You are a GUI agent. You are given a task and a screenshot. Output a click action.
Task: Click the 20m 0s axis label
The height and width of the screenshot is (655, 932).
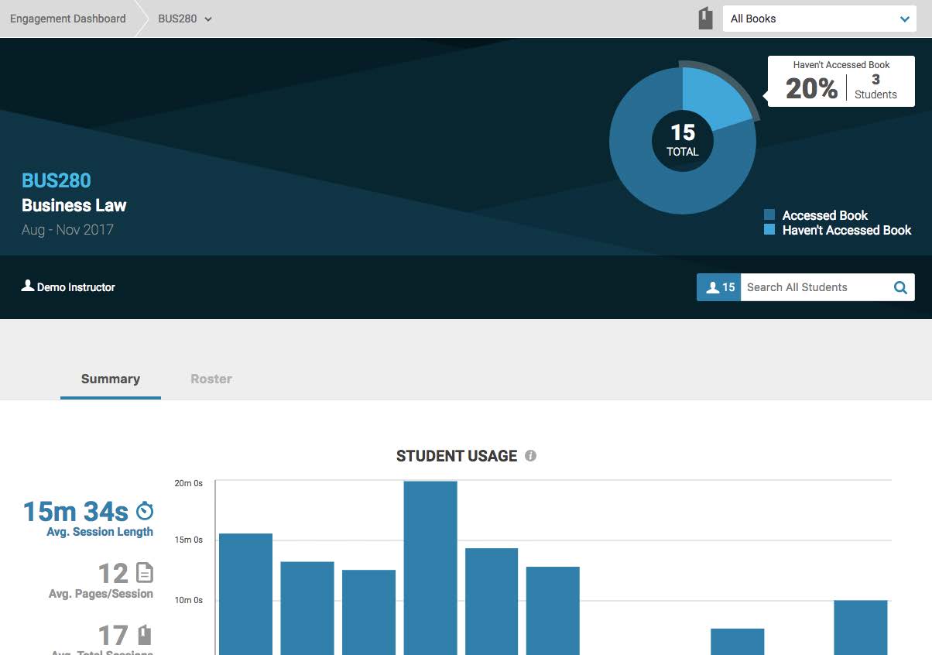click(x=188, y=483)
